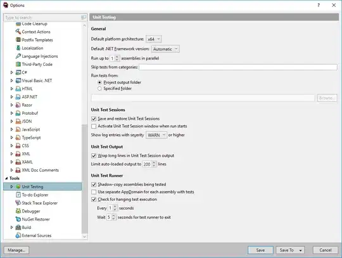Image resolution: width=342 pixels, height=258 pixels.
Task: Open log severity WARN dropdown
Action: [156, 135]
